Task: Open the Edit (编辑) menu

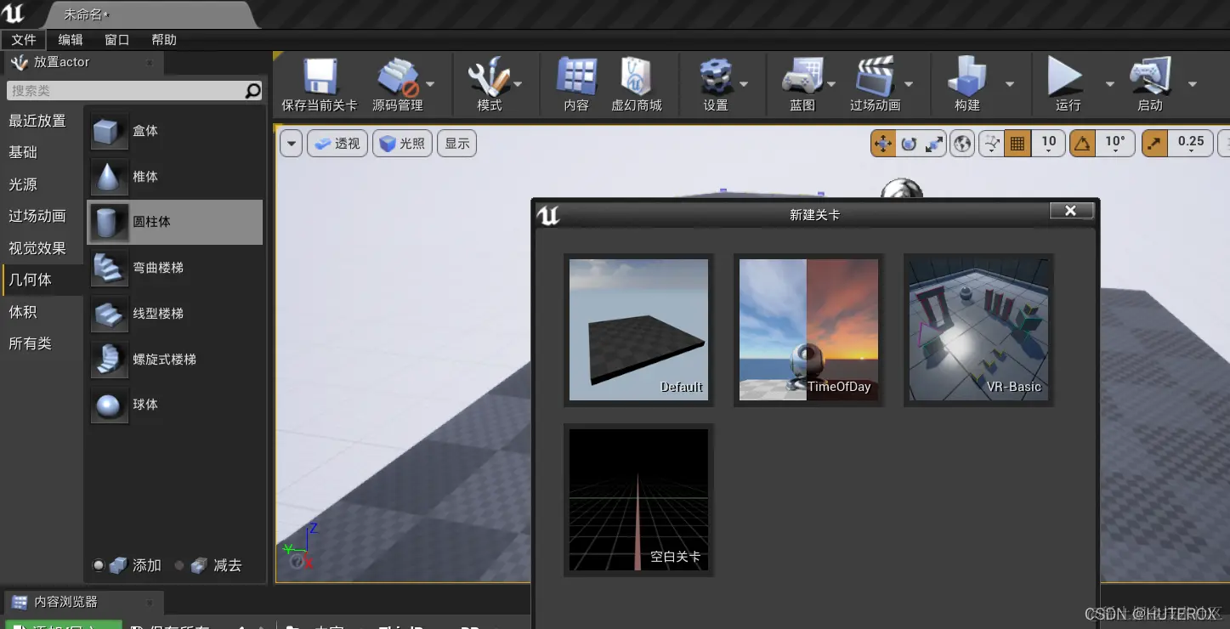Action: (x=71, y=40)
